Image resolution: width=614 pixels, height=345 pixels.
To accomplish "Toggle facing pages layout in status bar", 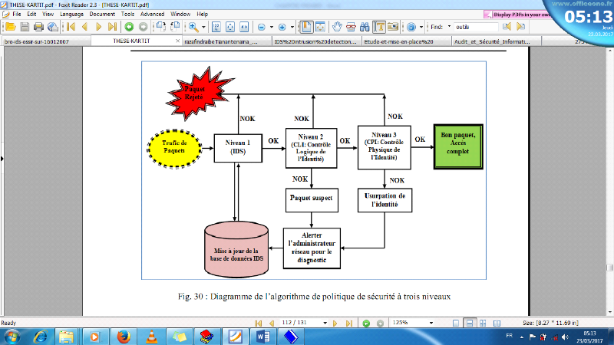I will click(x=497, y=323).
